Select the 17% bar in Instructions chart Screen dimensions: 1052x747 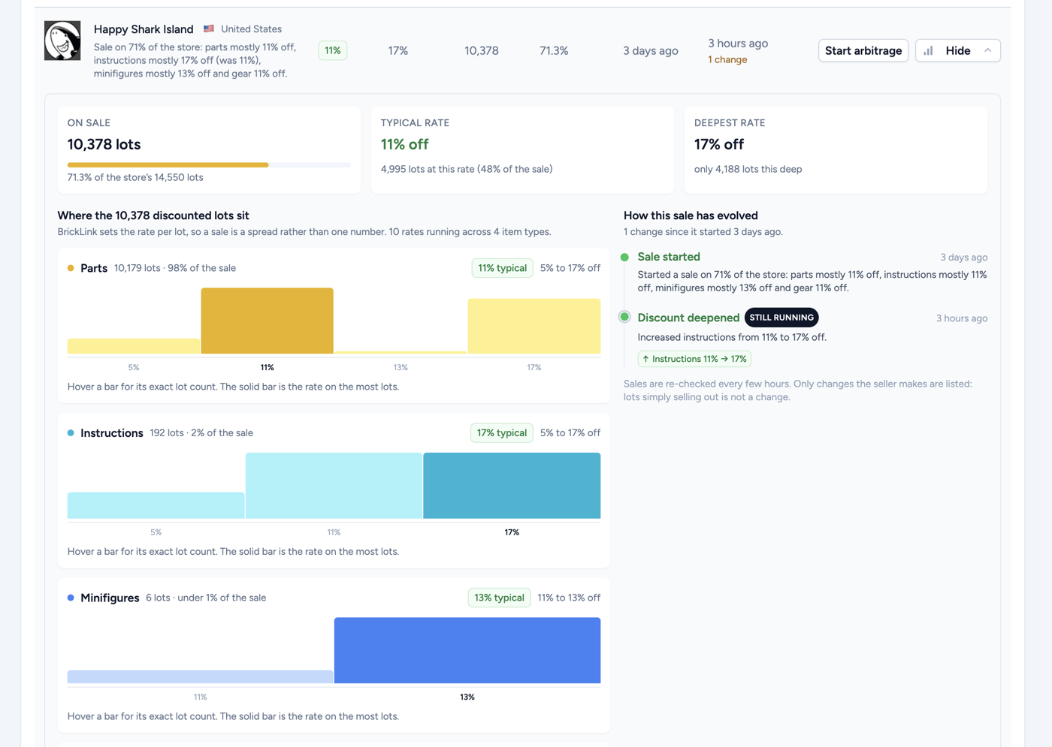pos(512,485)
